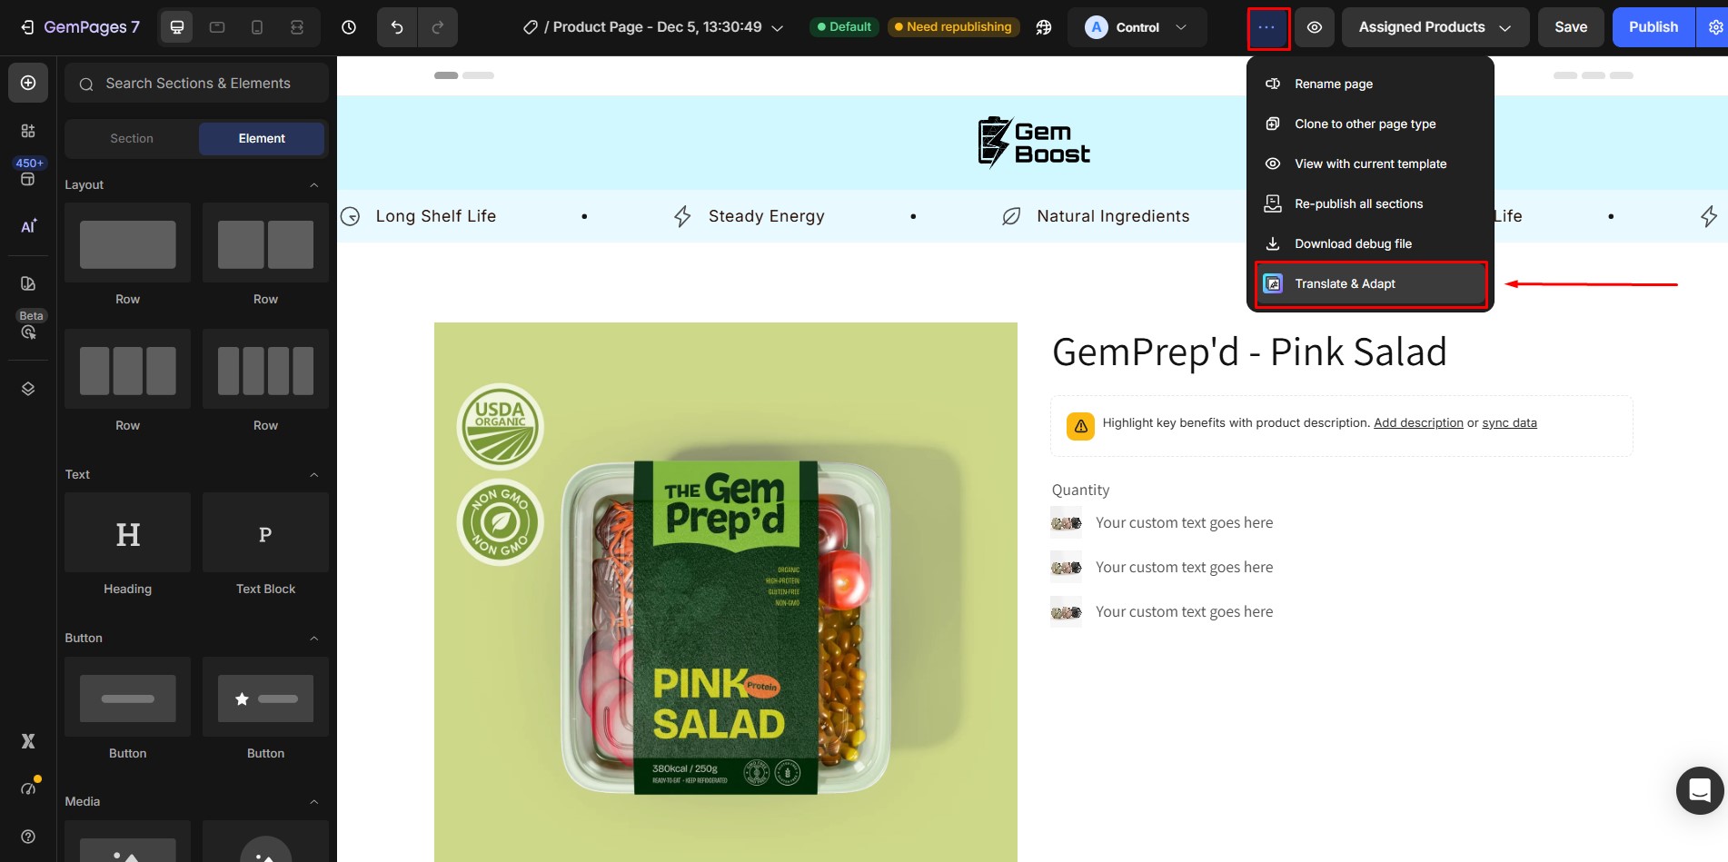Open the Control experiment dropdown
This screenshot has height=862, width=1728.
pos(1137,27)
